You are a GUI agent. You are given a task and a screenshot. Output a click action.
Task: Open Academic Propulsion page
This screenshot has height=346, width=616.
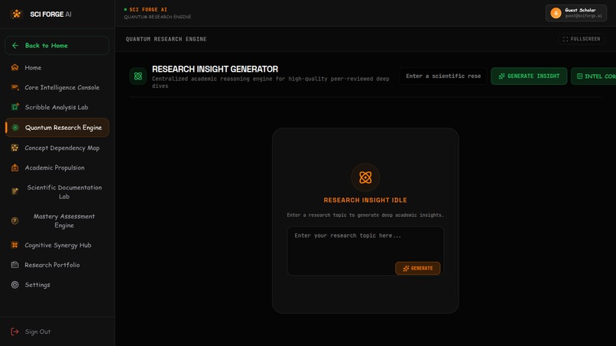[x=57, y=168]
